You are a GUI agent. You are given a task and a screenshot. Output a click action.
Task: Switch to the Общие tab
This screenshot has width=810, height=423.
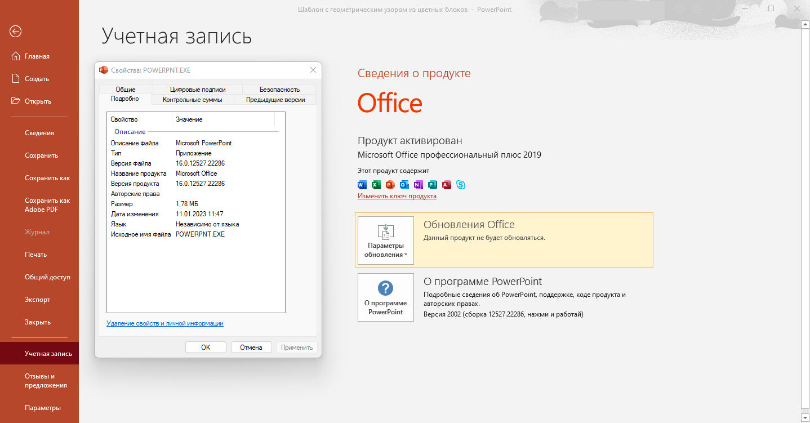(x=125, y=90)
